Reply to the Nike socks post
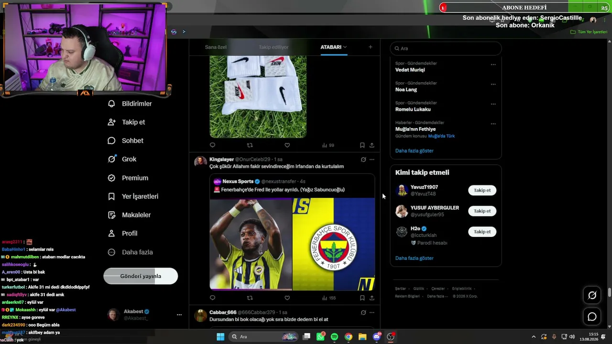Viewport: 612px width, 344px height. coord(213,145)
